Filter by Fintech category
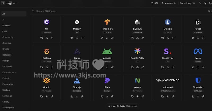The image size is (212, 111). click(x=6, y=78)
